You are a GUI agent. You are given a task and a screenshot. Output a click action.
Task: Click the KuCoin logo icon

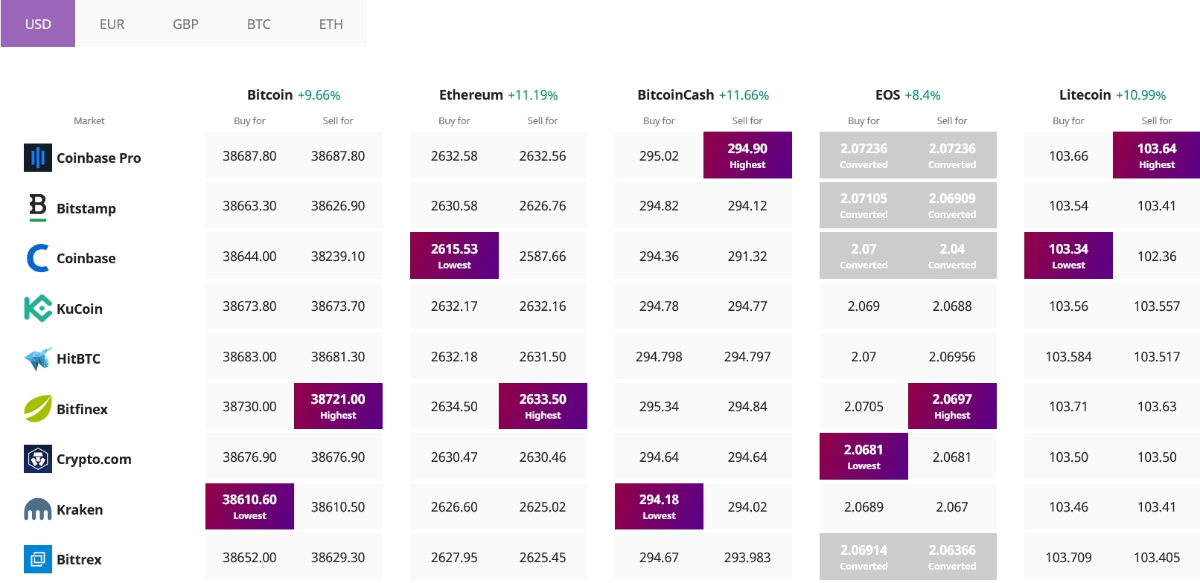pos(38,308)
